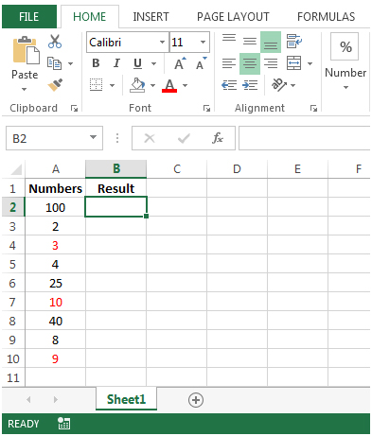Add a new sheet with plus button
Screen dimensions: 372x436
(x=196, y=400)
